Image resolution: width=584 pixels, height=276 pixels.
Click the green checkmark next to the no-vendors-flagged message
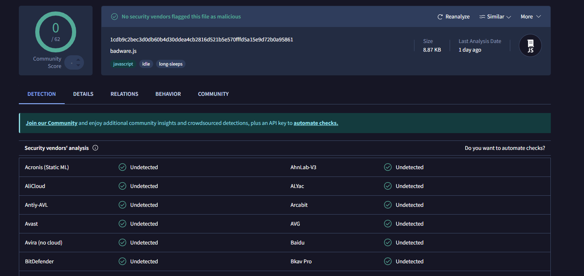(x=115, y=17)
